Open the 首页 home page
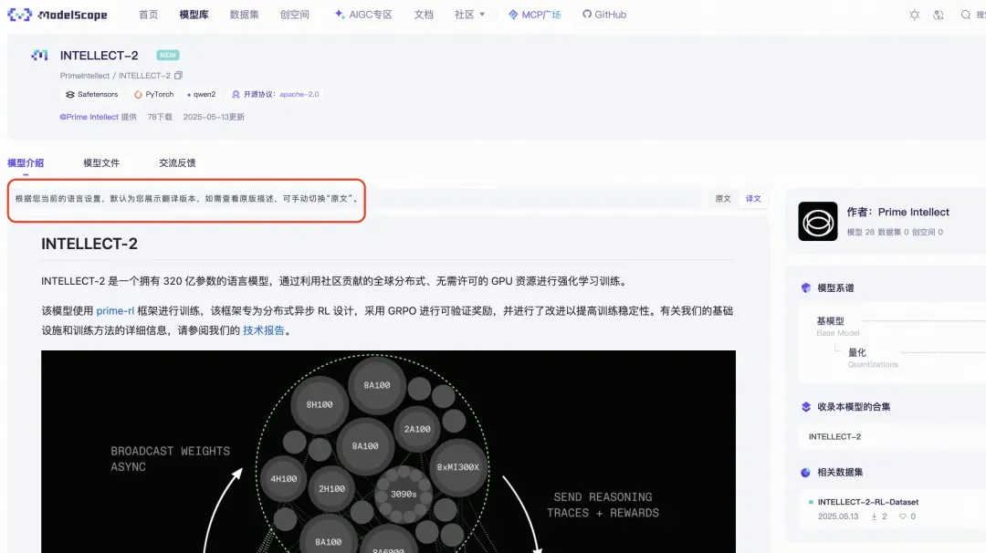This screenshot has width=986, height=553. click(149, 15)
